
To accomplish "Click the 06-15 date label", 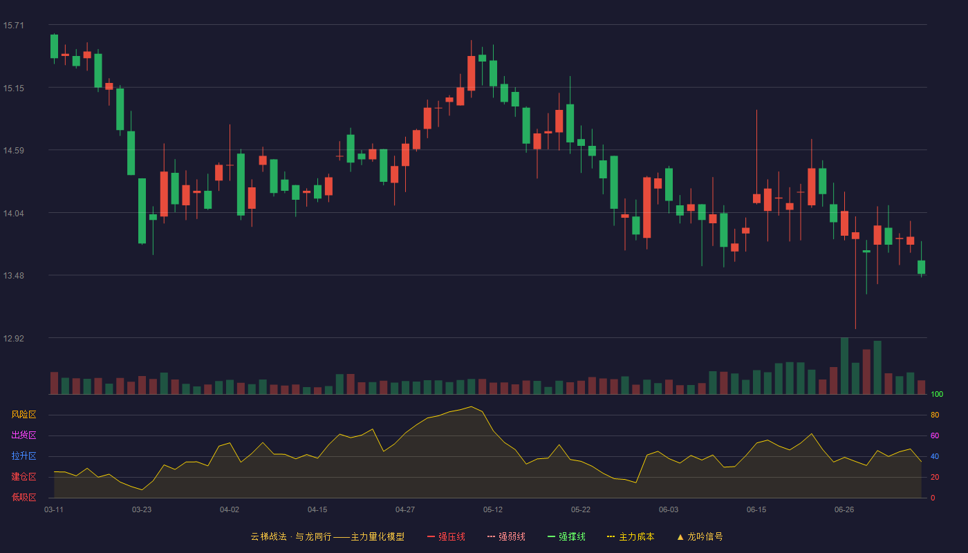I will [x=756, y=509].
